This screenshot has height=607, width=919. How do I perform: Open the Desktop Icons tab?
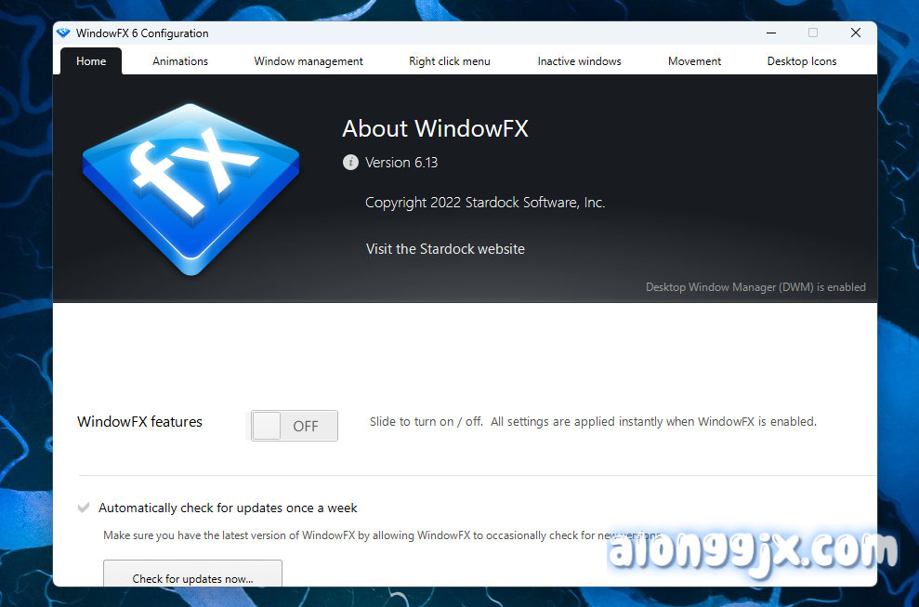tap(801, 61)
